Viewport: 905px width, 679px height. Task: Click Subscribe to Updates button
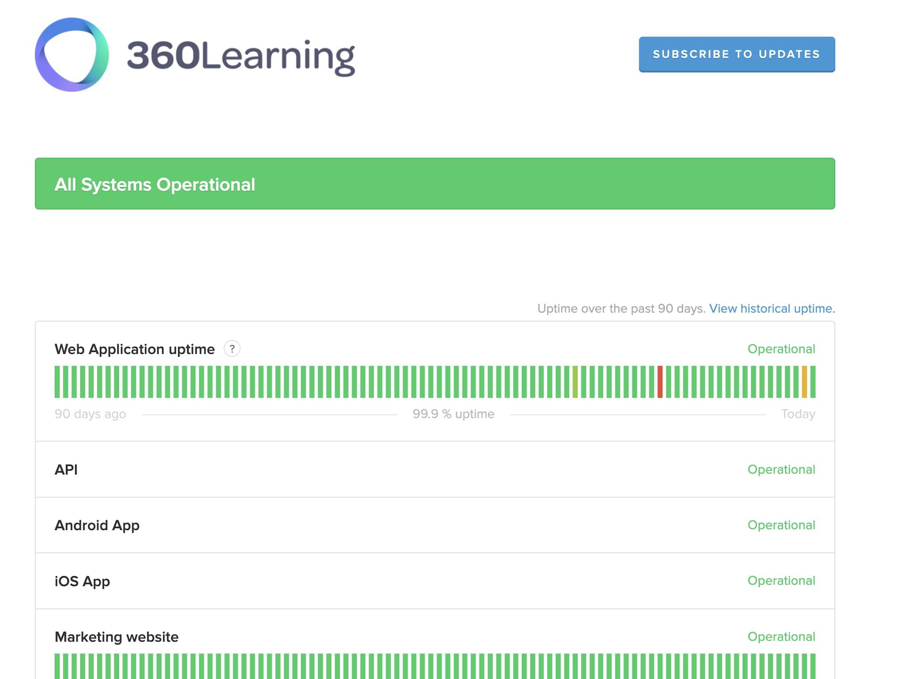pyautogui.click(x=736, y=55)
